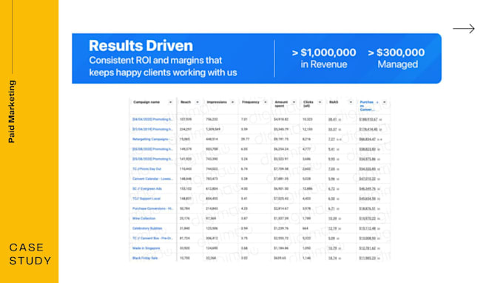Image resolution: width=503 pixels, height=283 pixels.
Task: Open the Evergreen Ads campaign link
Action: point(147,188)
